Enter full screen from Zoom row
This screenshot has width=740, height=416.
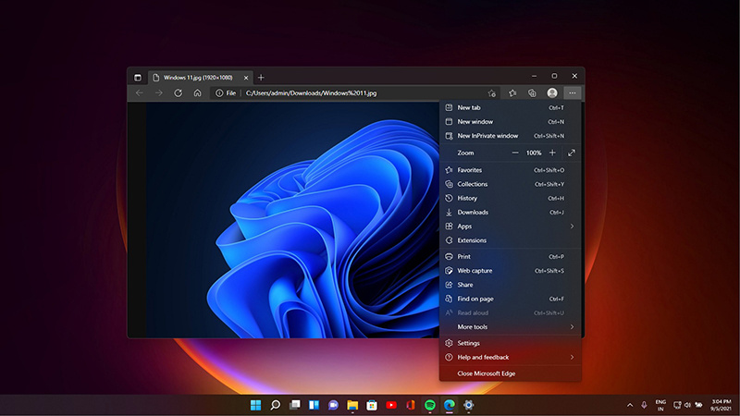point(572,153)
